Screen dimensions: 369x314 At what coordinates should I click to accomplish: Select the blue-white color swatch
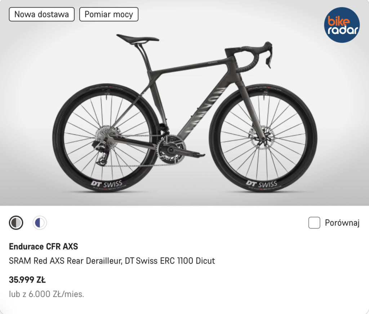point(40,223)
